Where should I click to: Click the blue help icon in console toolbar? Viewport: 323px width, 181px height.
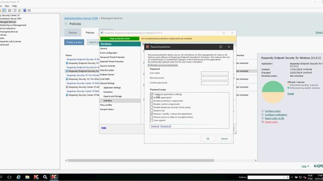click(x=25, y=11)
